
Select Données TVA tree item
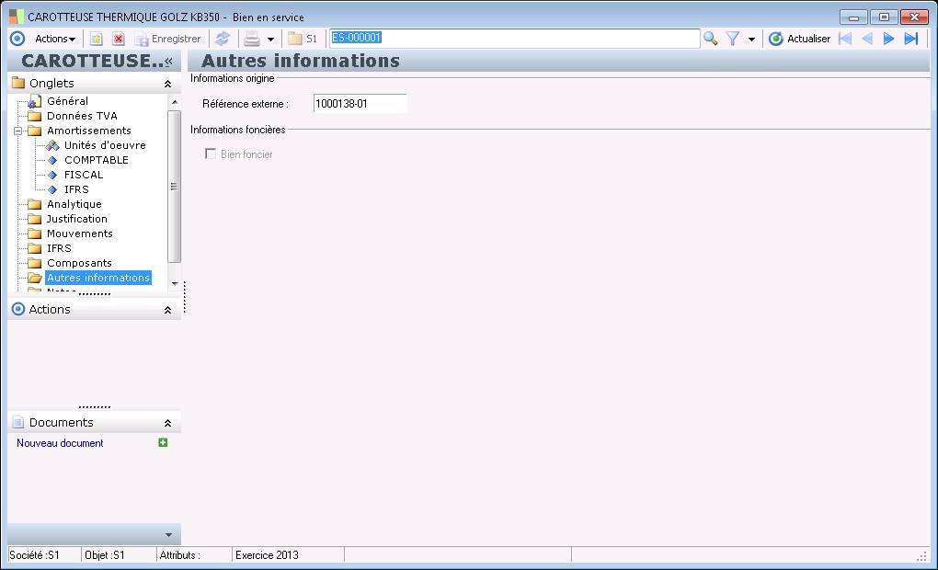82,116
